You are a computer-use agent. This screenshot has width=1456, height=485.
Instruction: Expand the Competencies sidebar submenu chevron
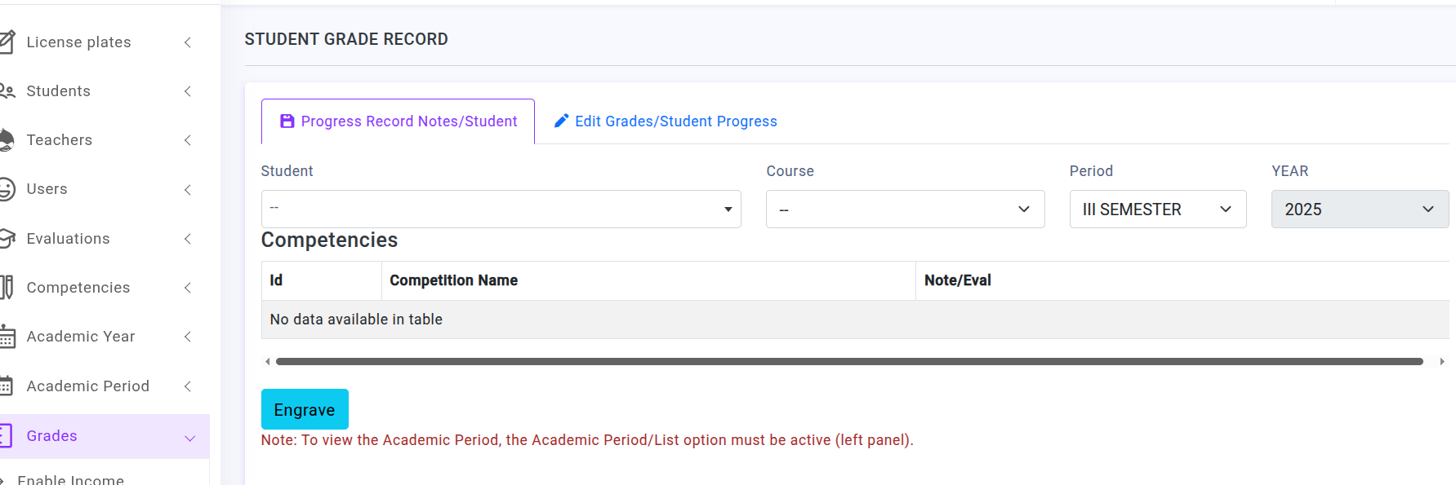(187, 288)
